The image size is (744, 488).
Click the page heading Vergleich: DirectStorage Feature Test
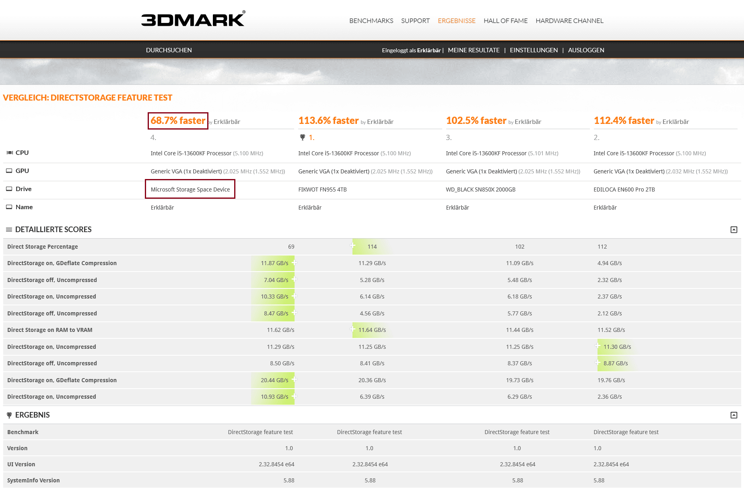[87, 98]
